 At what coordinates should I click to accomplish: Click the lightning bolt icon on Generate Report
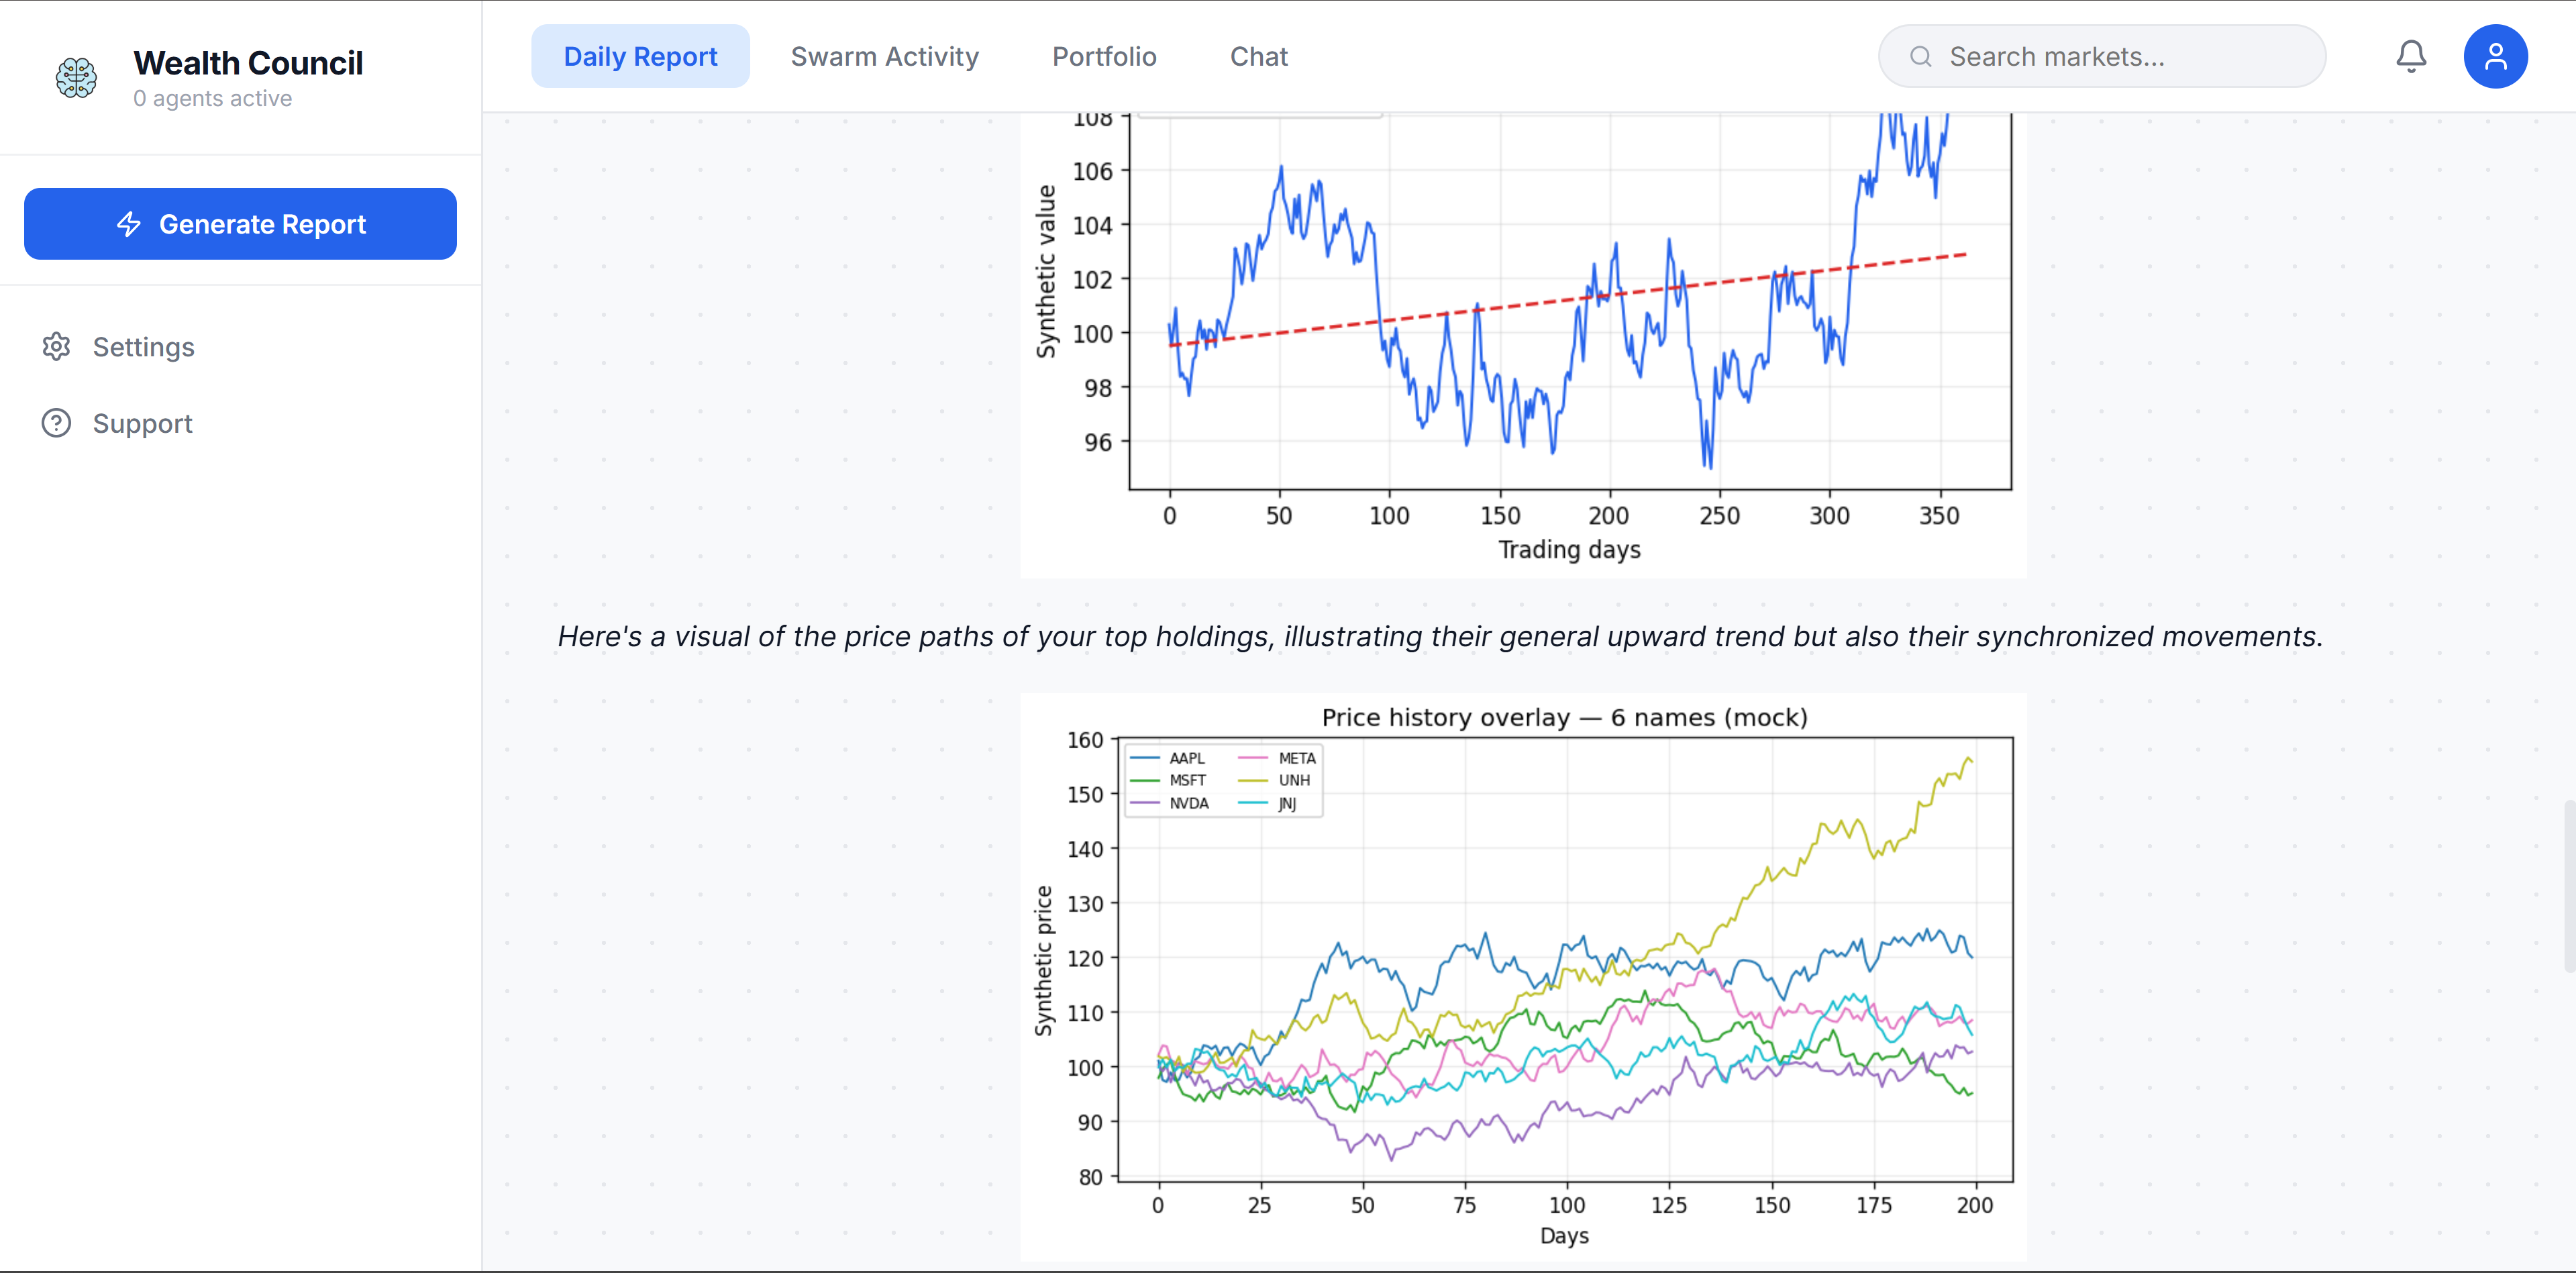129,224
